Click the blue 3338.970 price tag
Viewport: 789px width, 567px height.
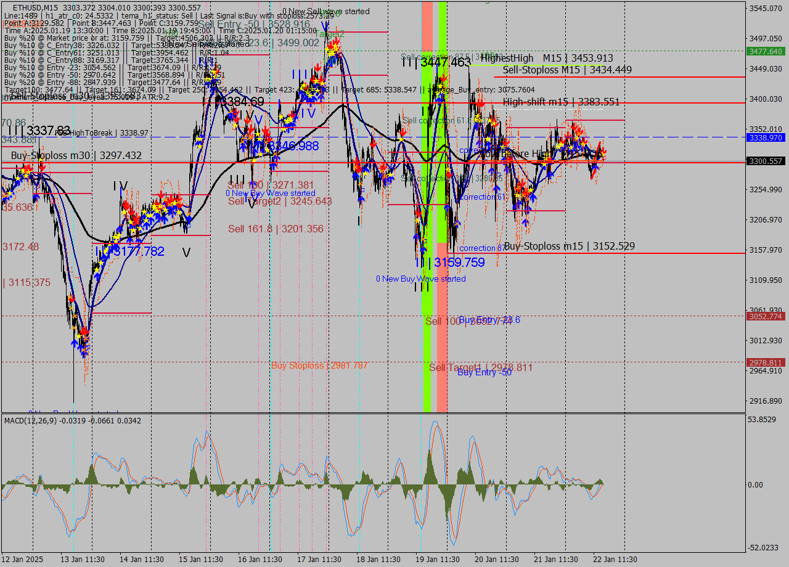pos(765,137)
